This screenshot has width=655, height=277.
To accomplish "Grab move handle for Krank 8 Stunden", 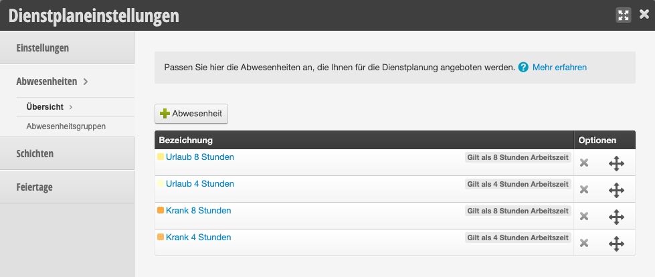I will coord(616,217).
